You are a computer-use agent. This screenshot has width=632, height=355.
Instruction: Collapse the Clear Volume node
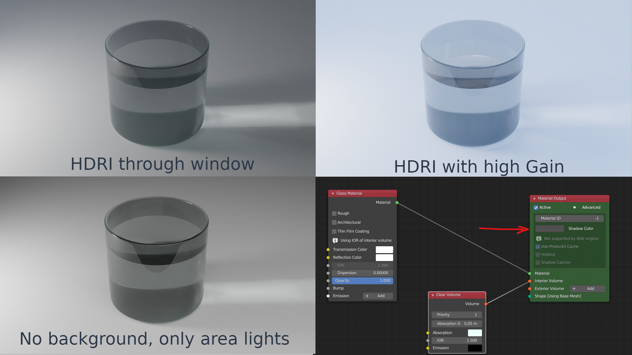[433, 295]
